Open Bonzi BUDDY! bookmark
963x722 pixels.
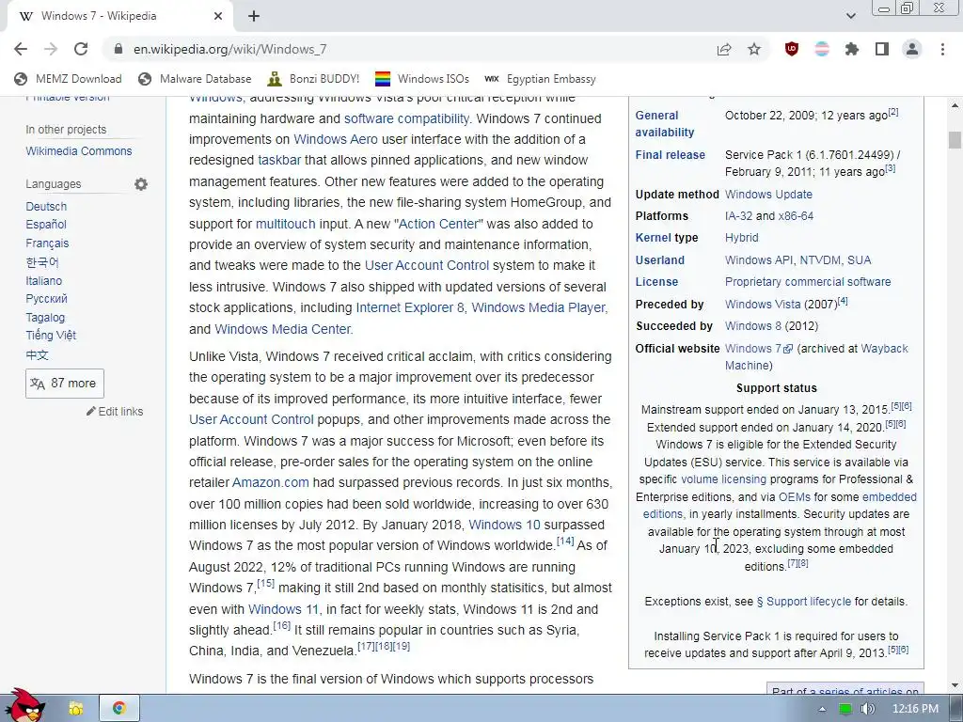point(313,79)
